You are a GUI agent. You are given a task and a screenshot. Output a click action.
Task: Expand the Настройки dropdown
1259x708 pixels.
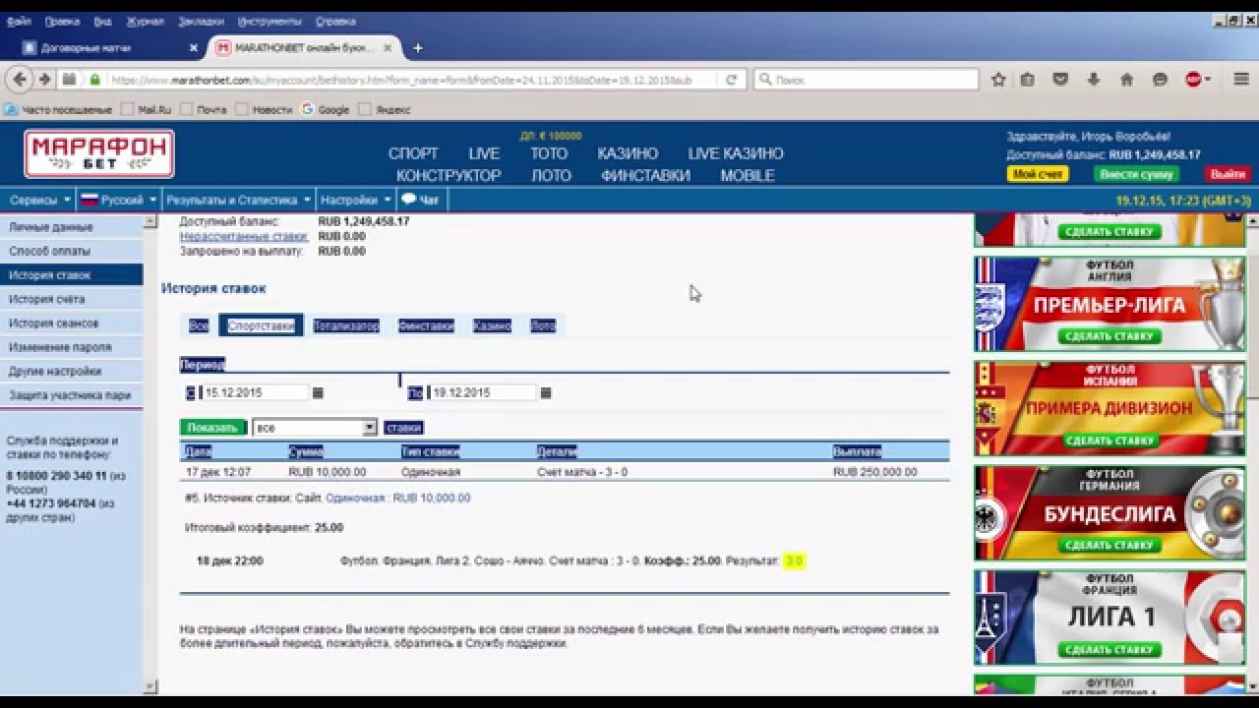[x=355, y=200]
